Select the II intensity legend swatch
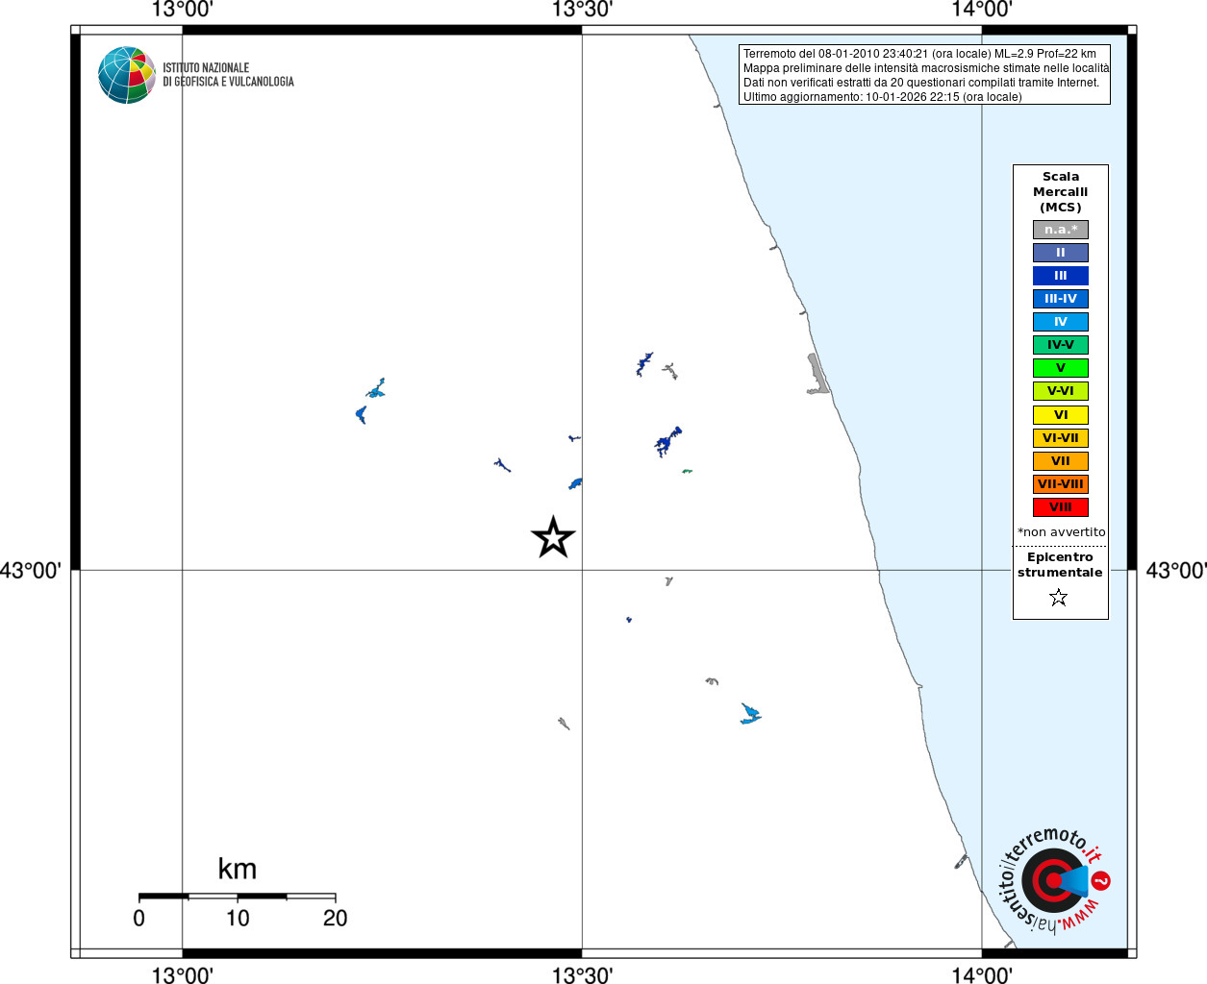The width and height of the screenshot is (1207, 984). pyautogui.click(x=1060, y=253)
